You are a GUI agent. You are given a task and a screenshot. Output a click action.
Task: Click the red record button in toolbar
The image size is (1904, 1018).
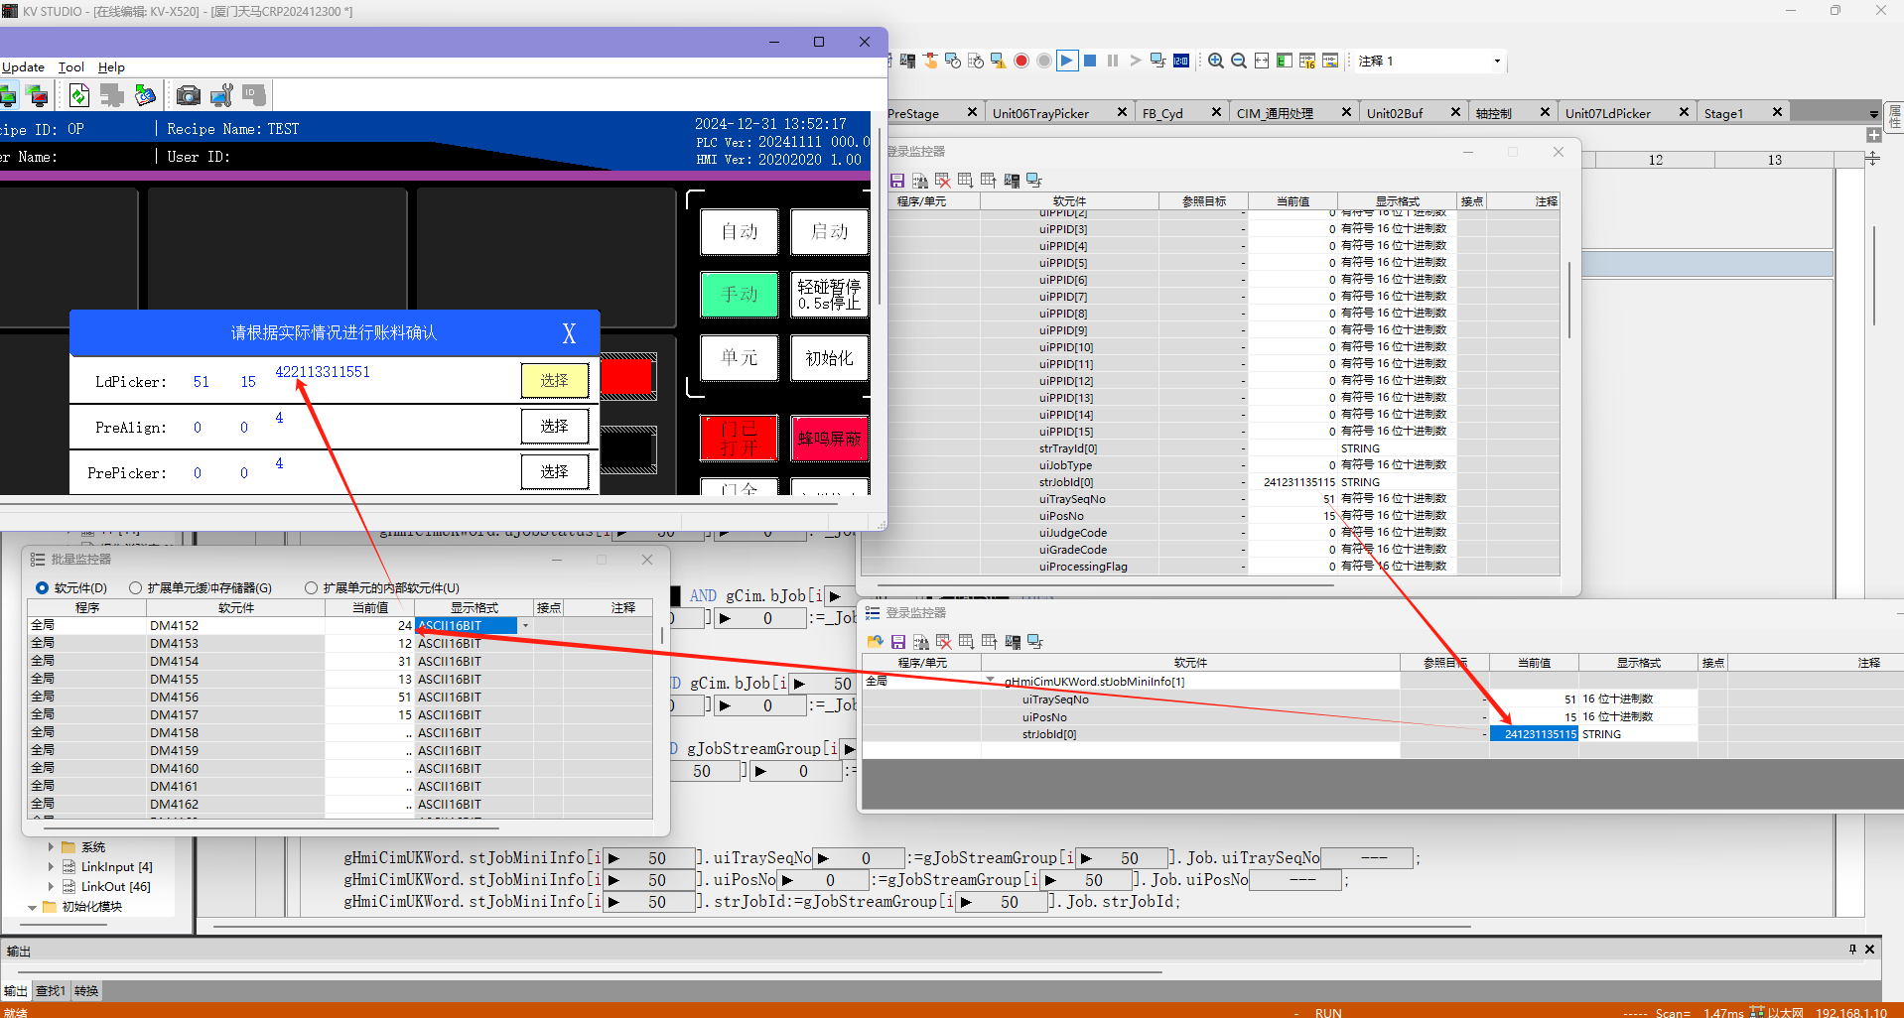[x=1020, y=61]
